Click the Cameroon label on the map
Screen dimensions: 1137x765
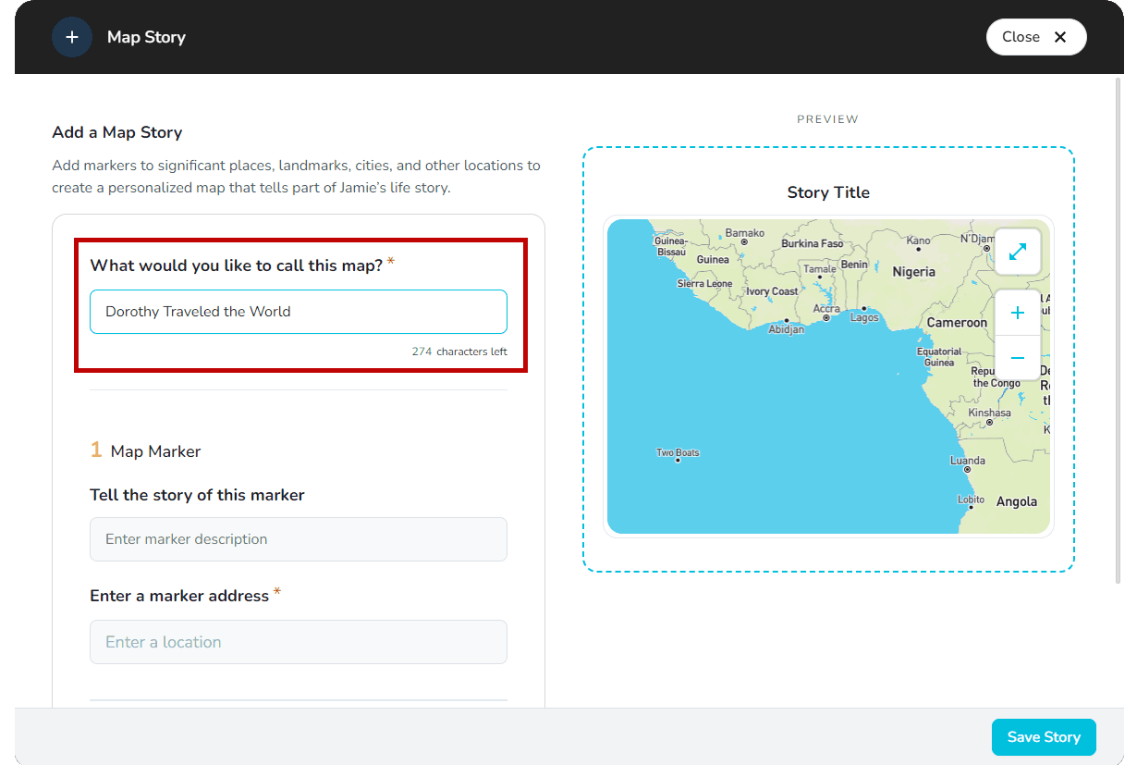[957, 323]
